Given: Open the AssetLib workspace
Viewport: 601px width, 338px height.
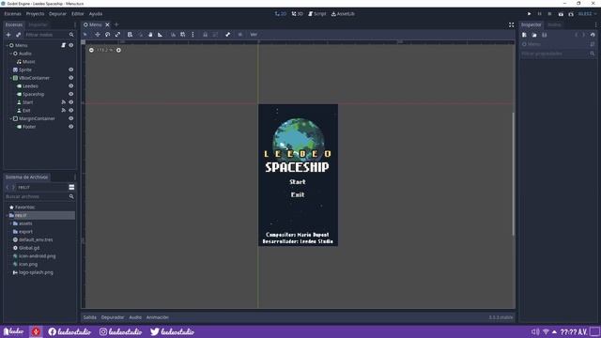Looking at the screenshot, I should [343, 14].
